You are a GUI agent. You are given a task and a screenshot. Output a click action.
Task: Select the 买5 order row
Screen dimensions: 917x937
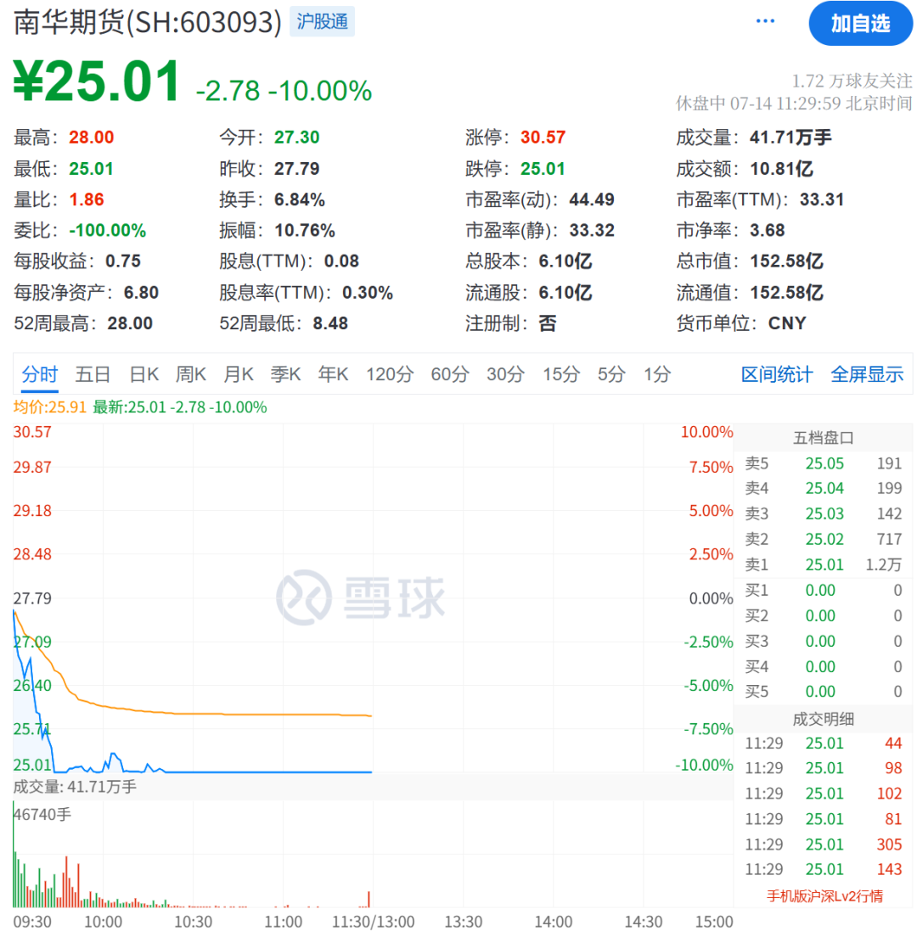point(823,692)
